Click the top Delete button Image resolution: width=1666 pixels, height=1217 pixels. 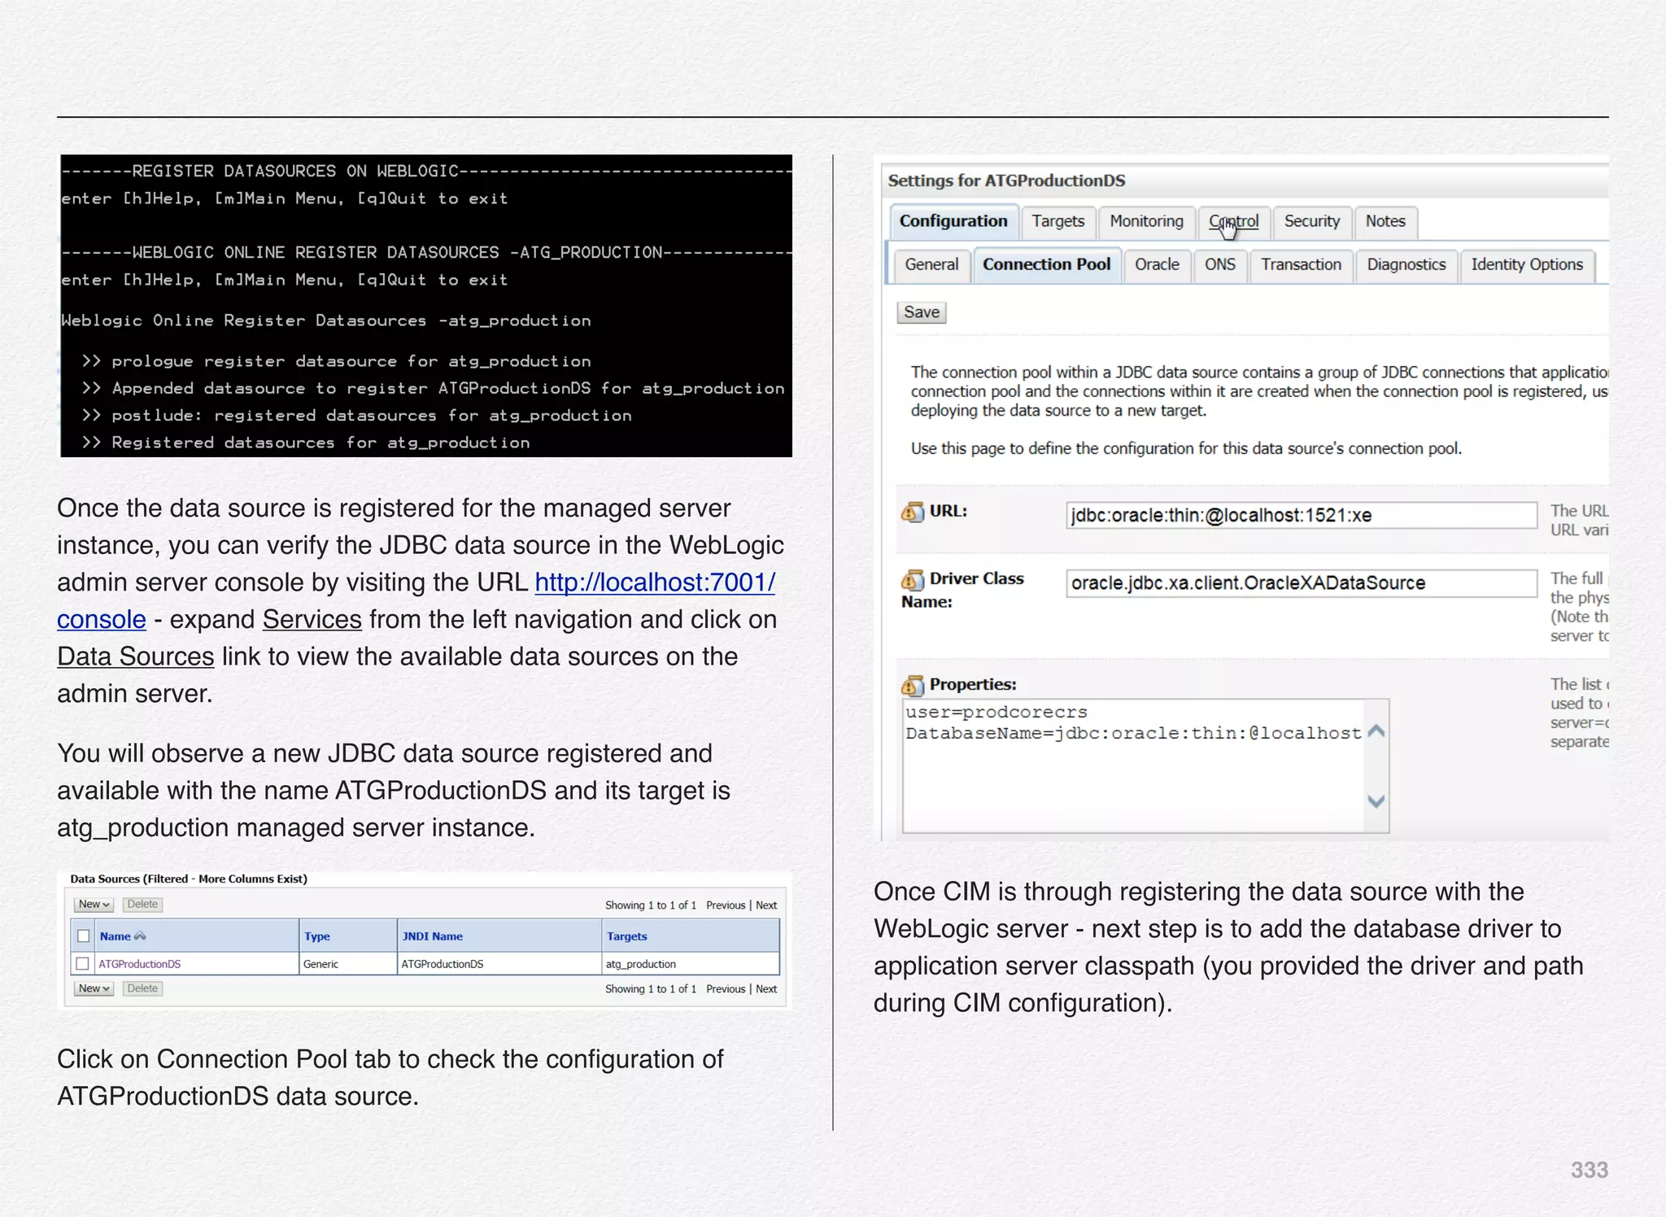pos(142,905)
